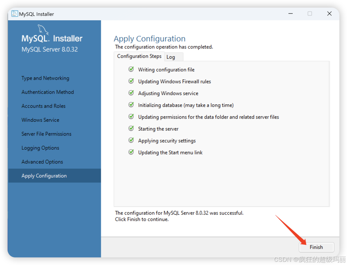Click the 'Updating Windows Firewall rules' text
The width and height of the screenshot is (347, 265).
coord(174,81)
